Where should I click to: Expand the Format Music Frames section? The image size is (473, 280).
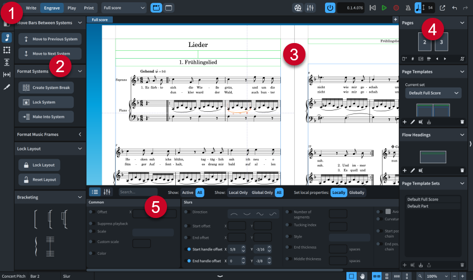pyautogui.click(x=79, y=134)
